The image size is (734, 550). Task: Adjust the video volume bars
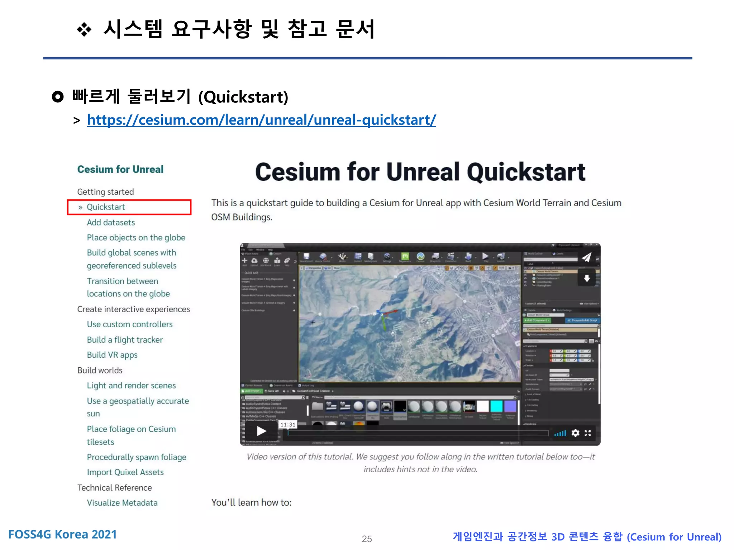pos(560,433)
